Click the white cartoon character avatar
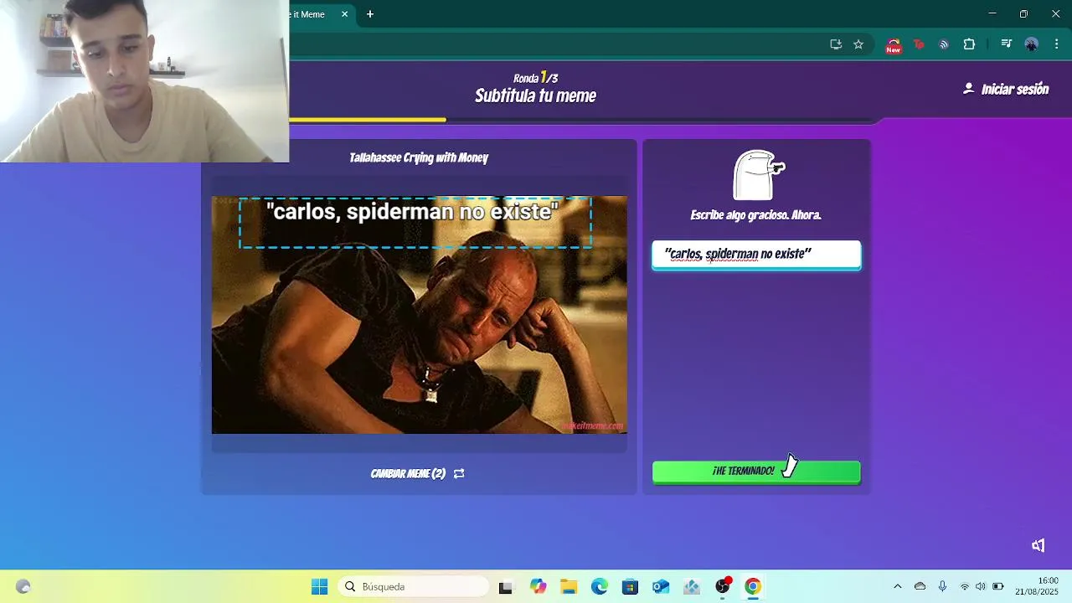1072x603 pixels. pyautogui.click(x=758, y=175)
